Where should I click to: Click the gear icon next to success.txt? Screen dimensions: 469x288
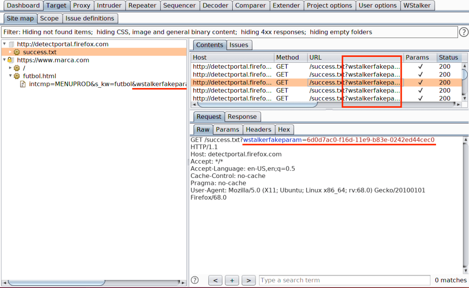tap(17, 52)
